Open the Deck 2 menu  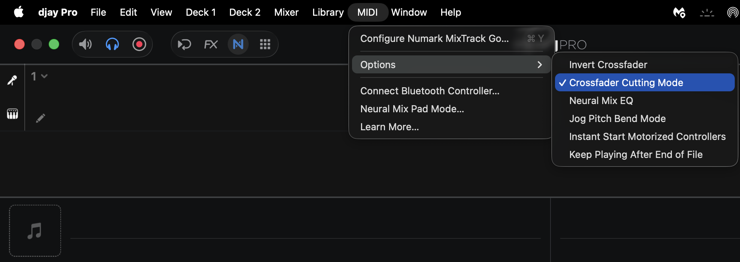[245, 12]
